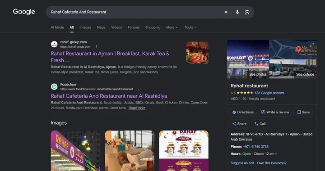Click Write a review button
The width and height of the screenshot is (325, 171).
coord(275,112)
